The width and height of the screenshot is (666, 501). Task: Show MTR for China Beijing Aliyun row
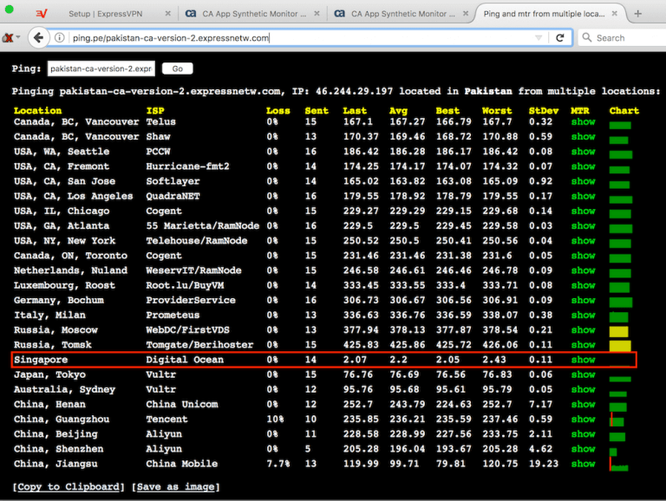583,434
